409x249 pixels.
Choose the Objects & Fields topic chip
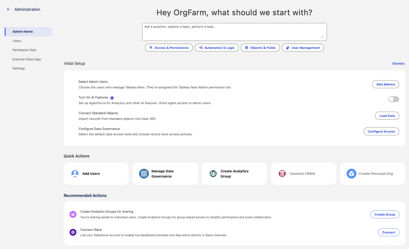[x=260, y=48]
